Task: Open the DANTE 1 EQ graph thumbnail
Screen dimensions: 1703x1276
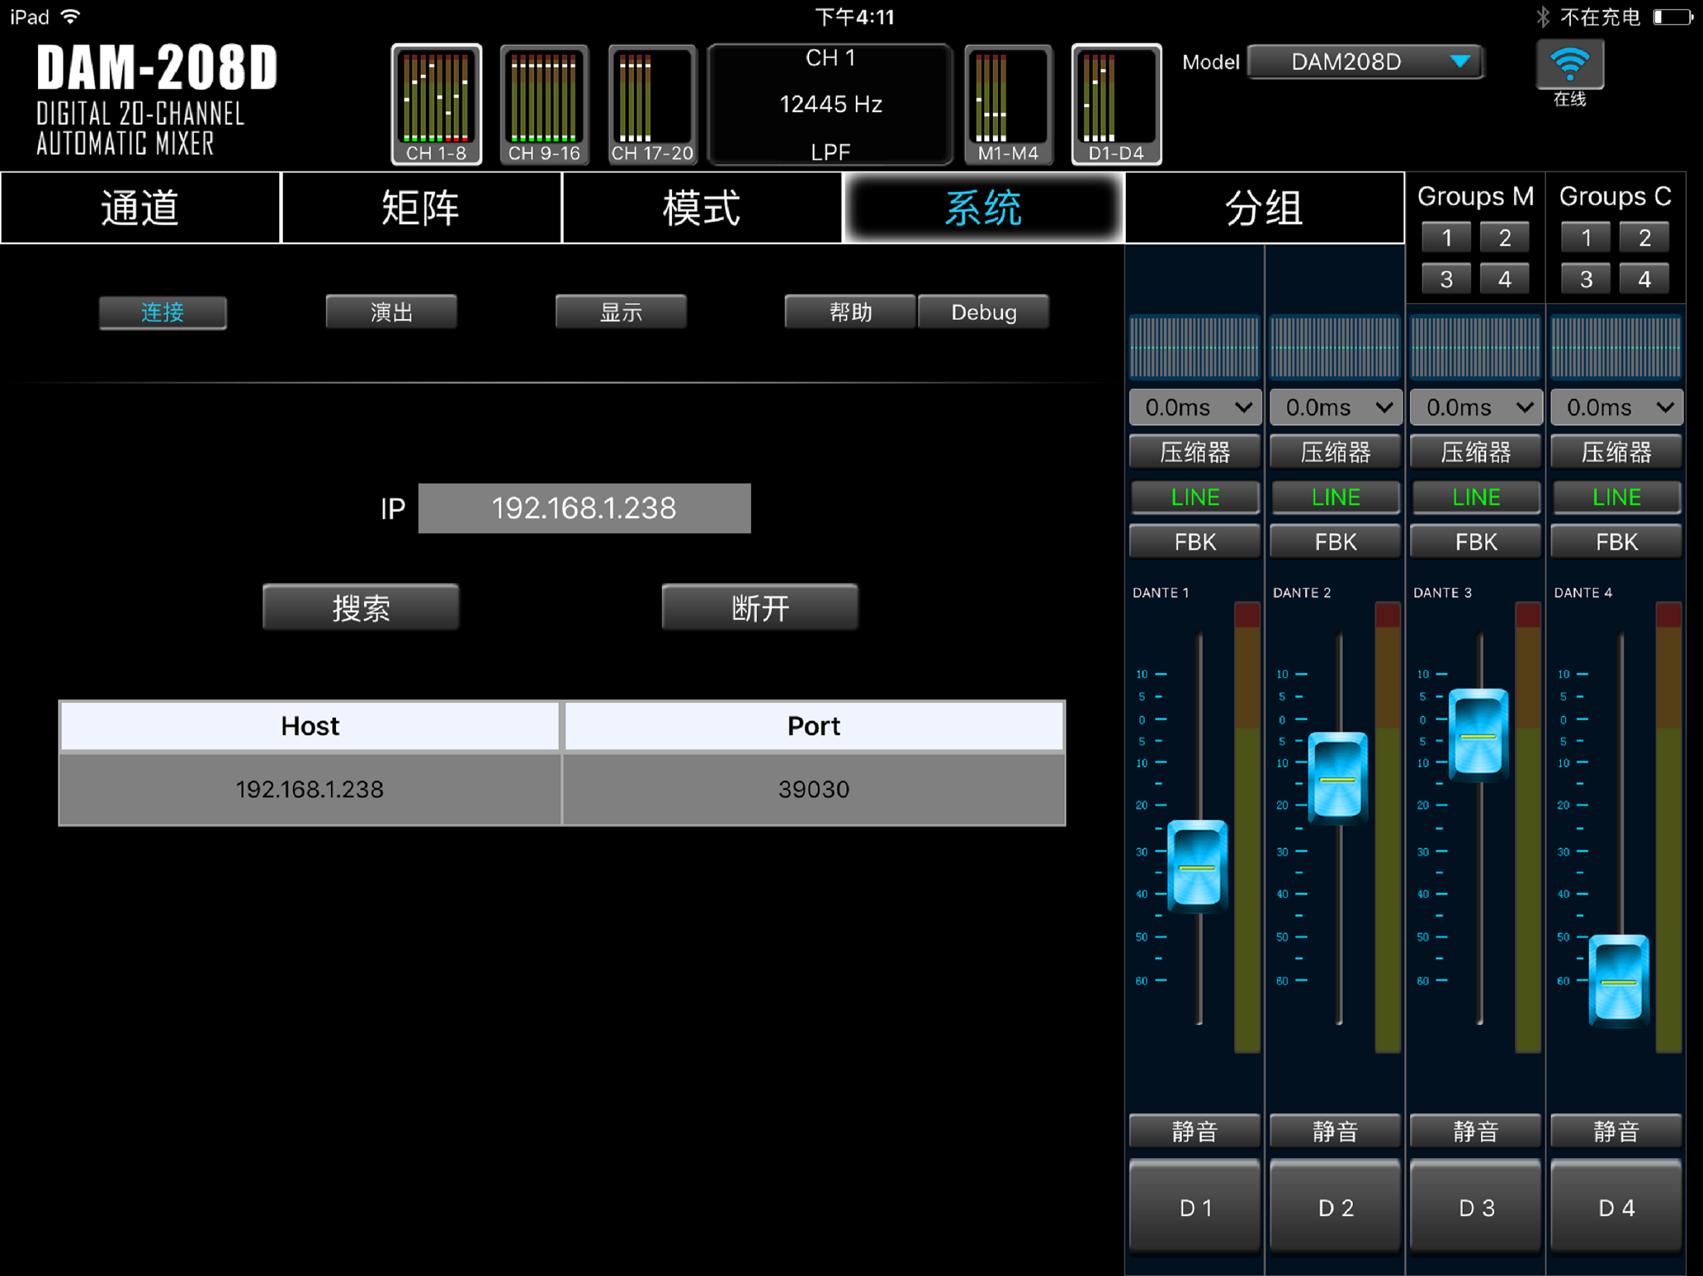Action: (x=1195, y=346)
